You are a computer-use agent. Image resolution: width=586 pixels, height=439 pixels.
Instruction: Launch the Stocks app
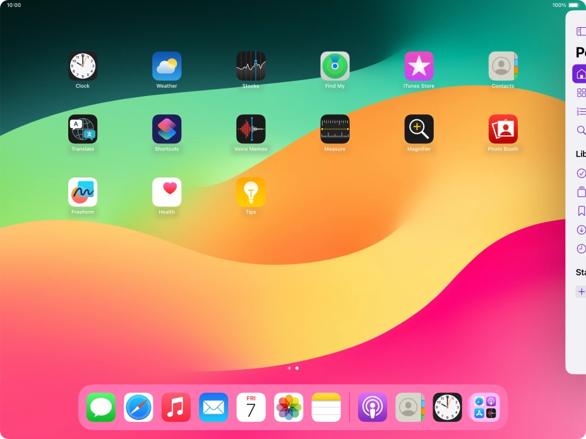tap(251, 66)
